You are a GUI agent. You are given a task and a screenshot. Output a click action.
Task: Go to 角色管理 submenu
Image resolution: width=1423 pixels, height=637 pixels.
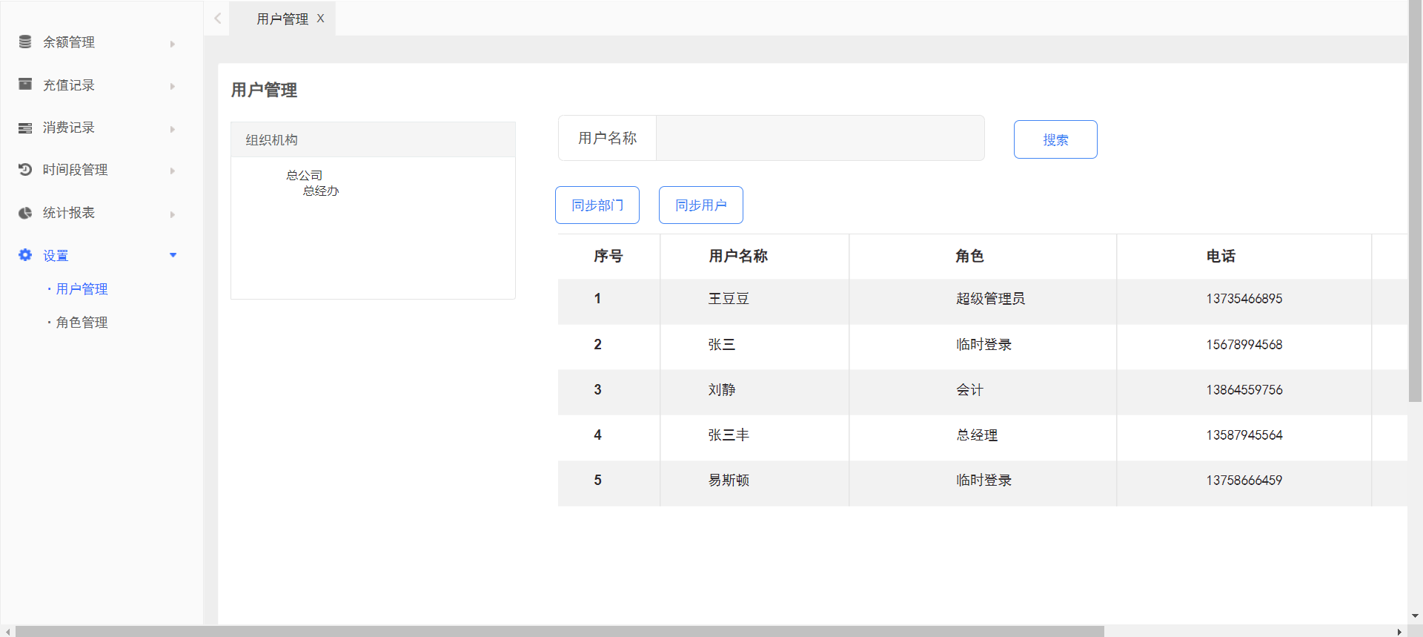click(x=82, y=322)
